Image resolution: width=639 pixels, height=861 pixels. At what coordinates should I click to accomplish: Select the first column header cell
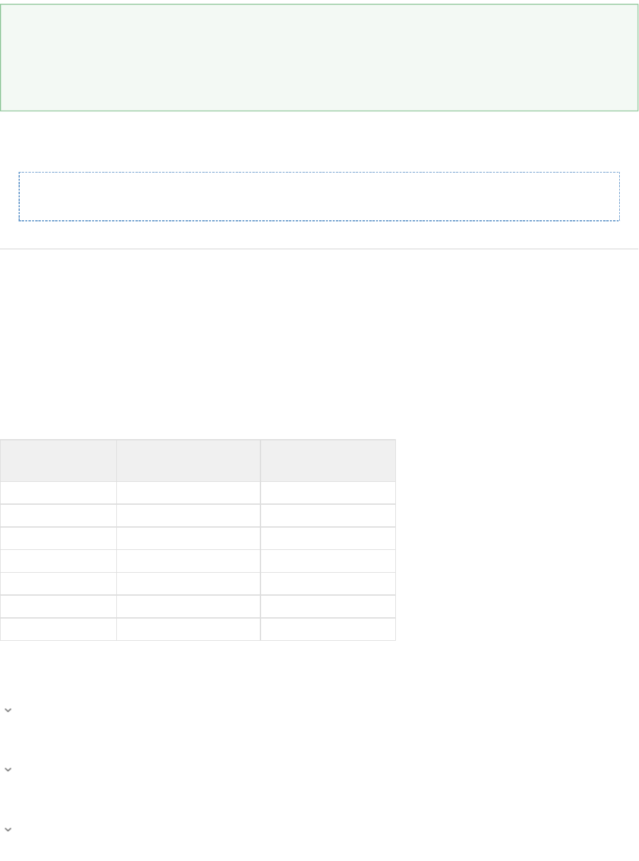click(58, 460)
